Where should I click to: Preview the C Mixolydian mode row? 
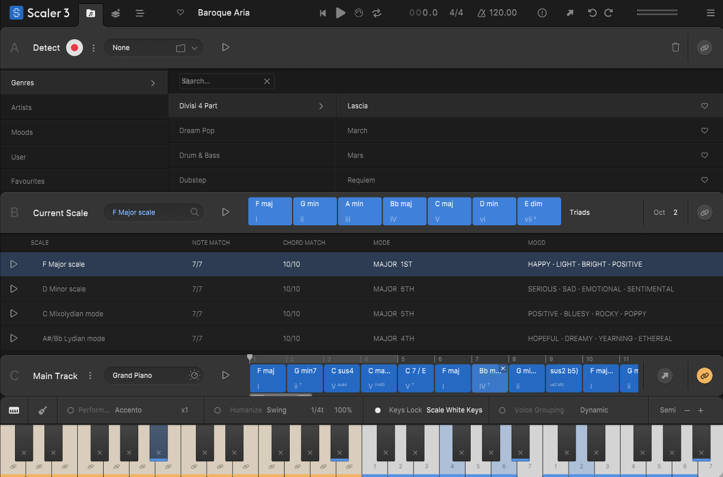(x=14, y=313)
